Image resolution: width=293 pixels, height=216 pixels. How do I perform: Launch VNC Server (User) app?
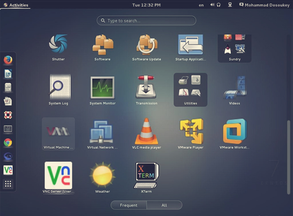click(58, 175)
